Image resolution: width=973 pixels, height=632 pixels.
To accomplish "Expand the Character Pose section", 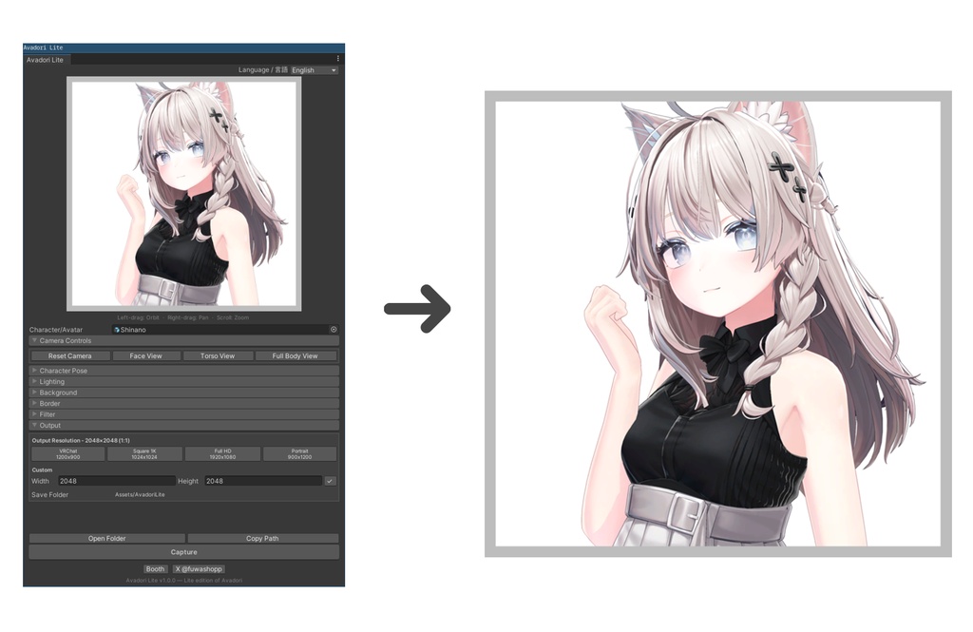I will point(183,371).
